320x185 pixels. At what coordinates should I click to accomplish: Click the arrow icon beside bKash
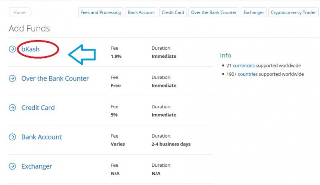[x=12, y=49]
